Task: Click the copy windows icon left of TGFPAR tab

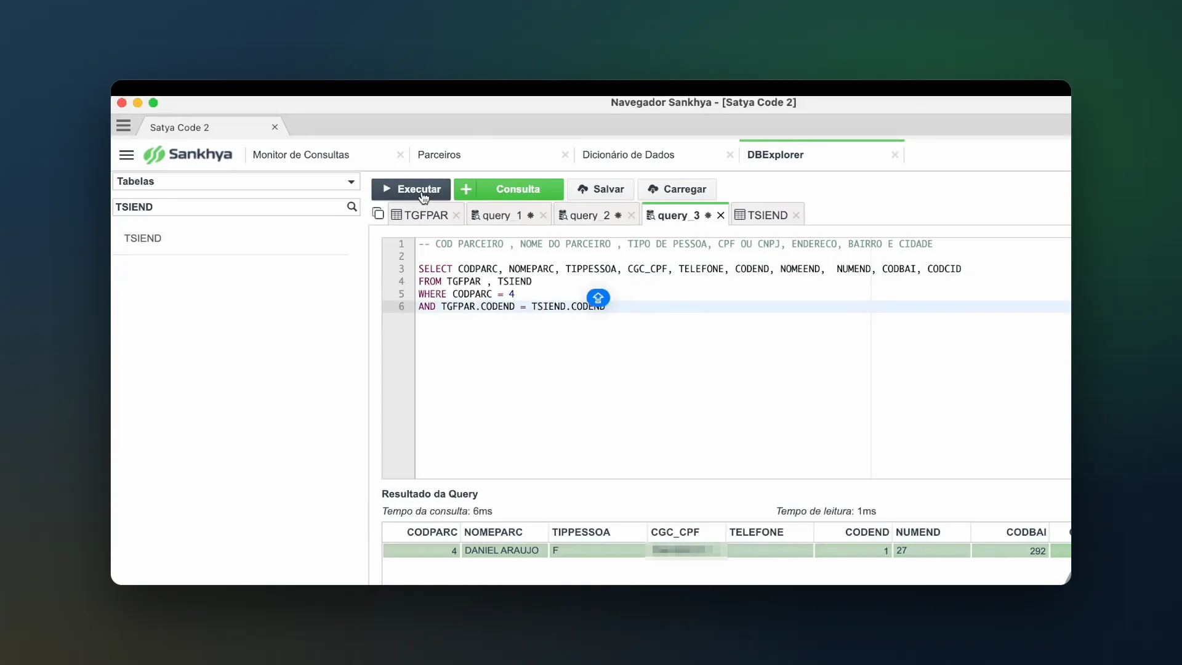Action: click(x=378, y=214)
